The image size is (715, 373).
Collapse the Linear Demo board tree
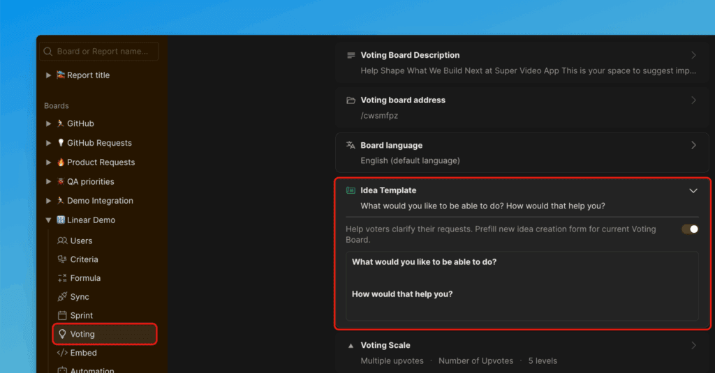tap(48, 220)
